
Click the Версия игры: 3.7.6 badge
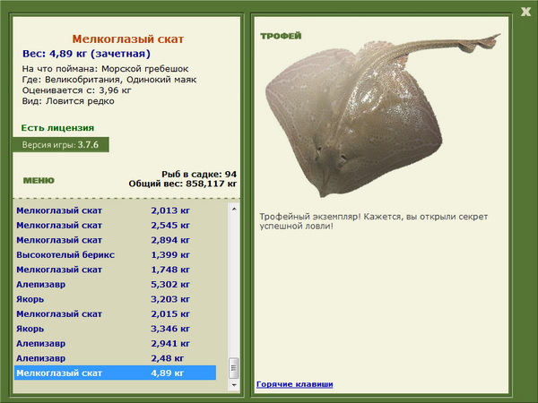click(x=61, y=144)
